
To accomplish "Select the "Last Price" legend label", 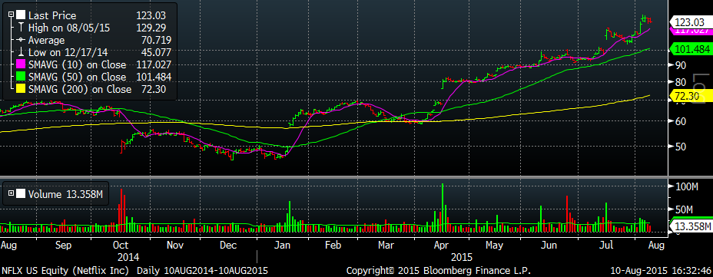I will [51, 15].
